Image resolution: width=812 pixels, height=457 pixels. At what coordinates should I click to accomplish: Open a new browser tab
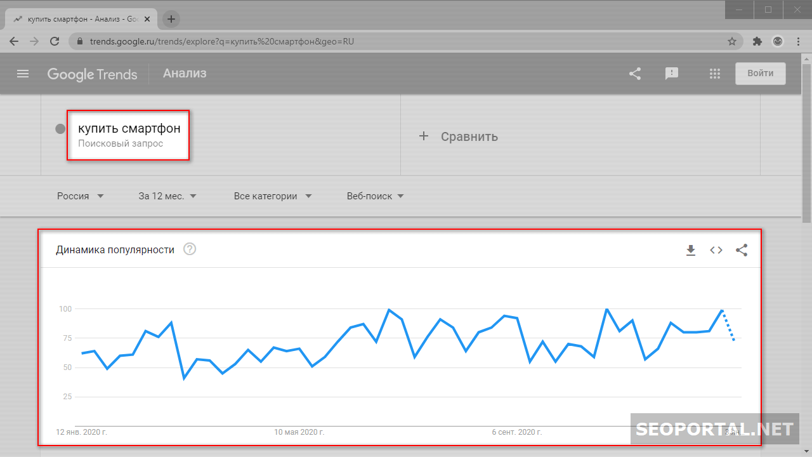tap(171, 19)
